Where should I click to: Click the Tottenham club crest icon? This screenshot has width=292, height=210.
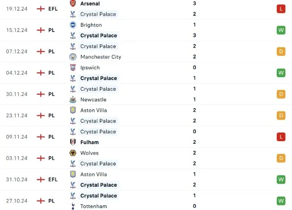pyautogui.click(x=72, y=206)
